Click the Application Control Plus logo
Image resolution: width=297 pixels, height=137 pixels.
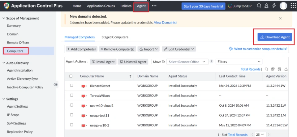pos(6,6)
